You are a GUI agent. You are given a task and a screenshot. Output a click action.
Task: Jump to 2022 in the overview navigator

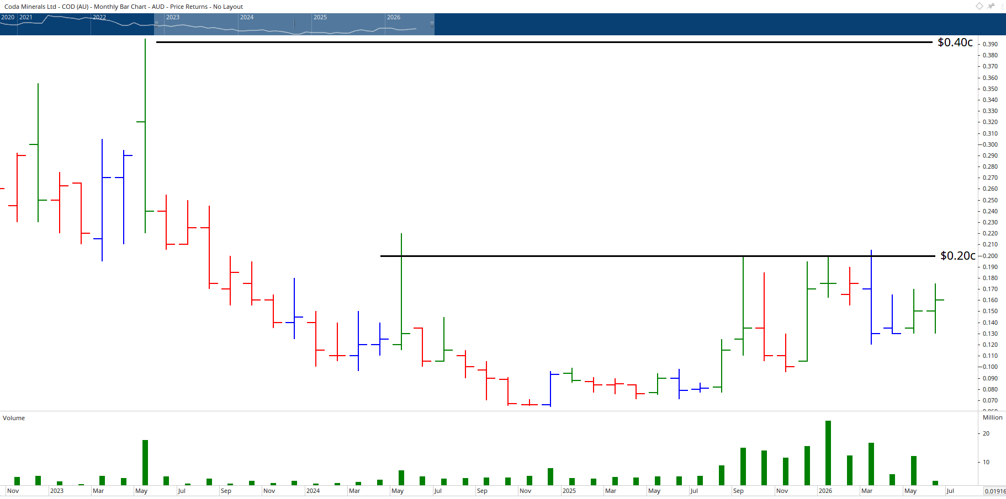coord(99,17)
